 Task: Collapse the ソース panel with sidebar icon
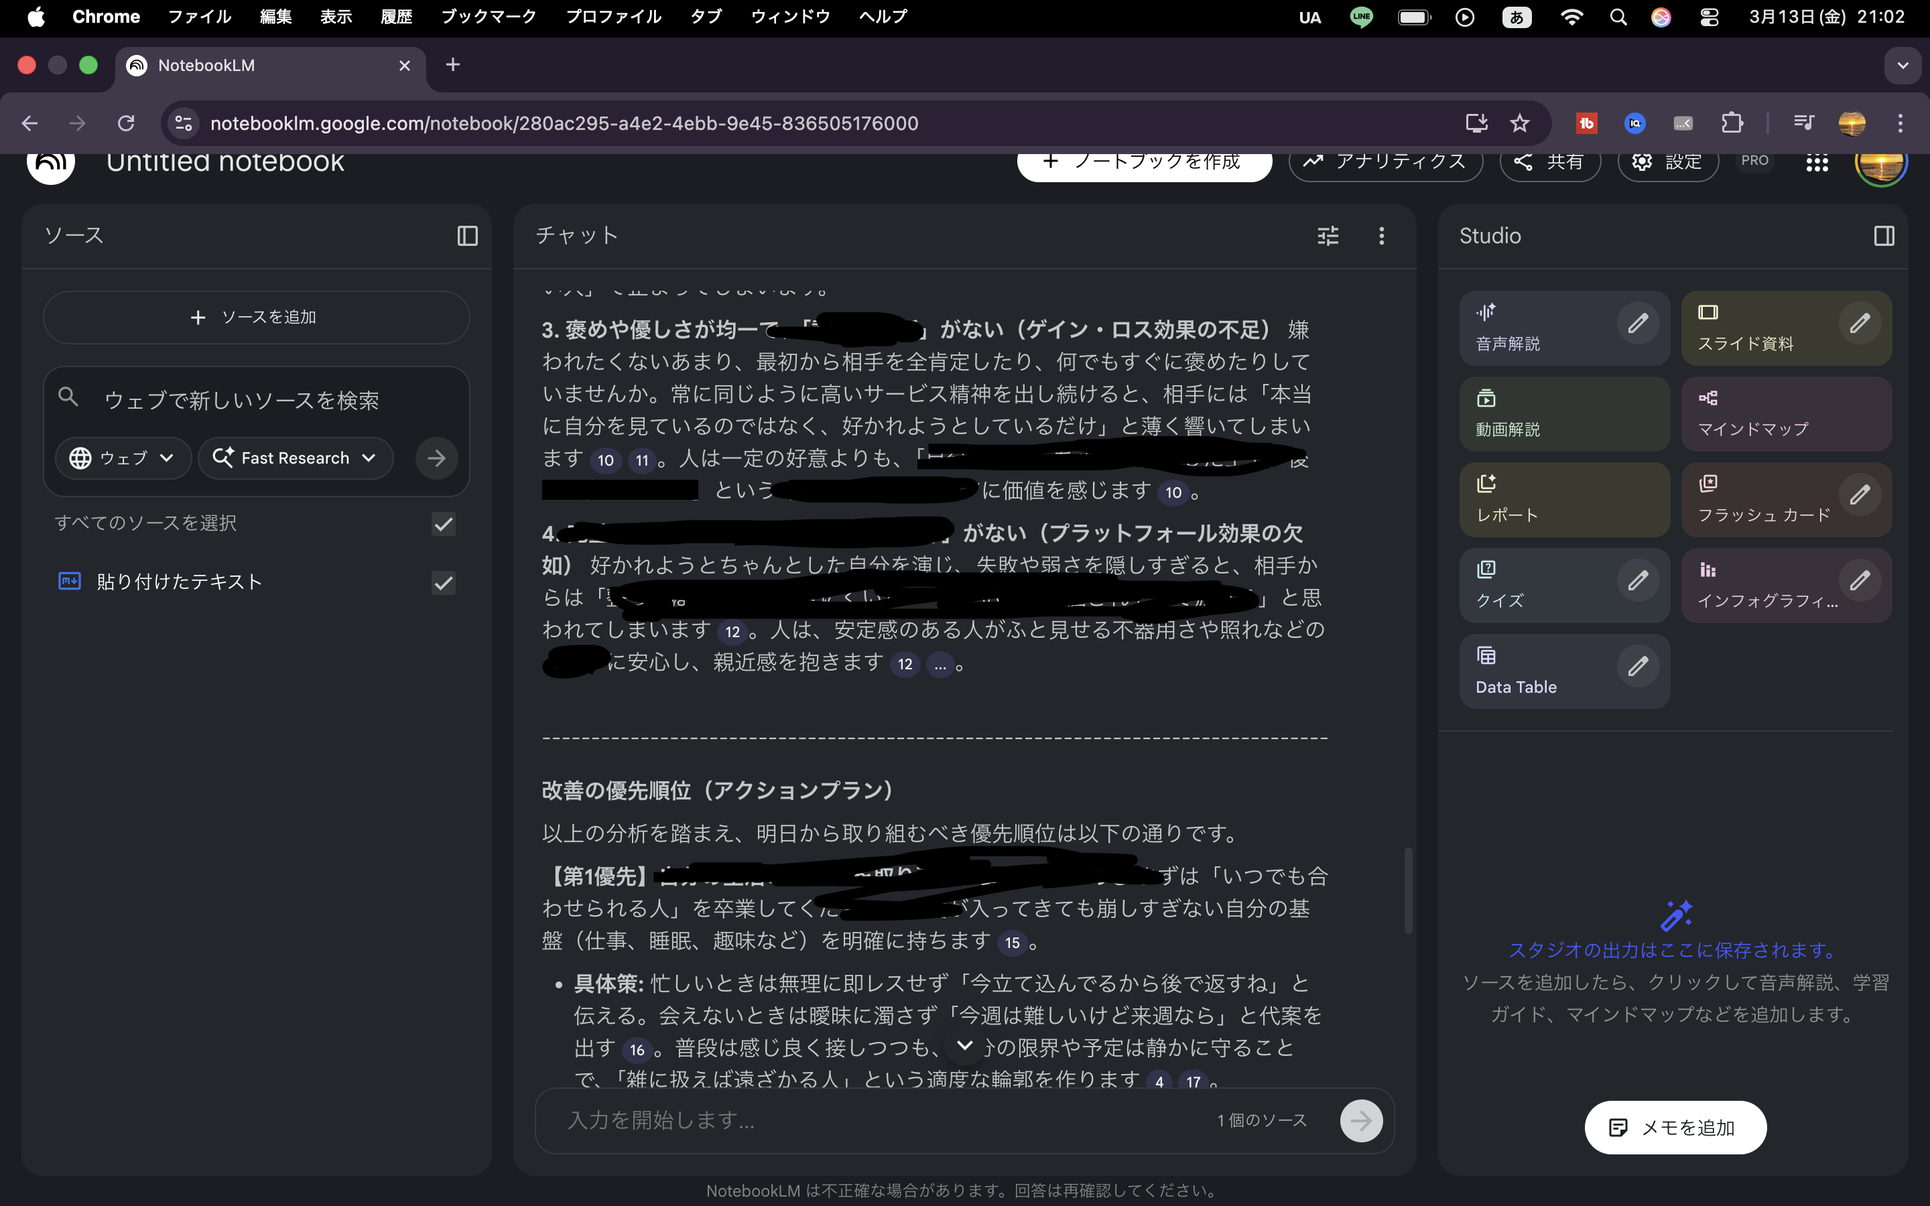(467, 236)
